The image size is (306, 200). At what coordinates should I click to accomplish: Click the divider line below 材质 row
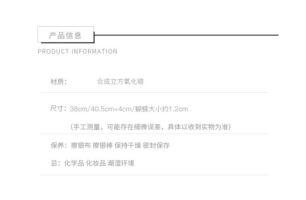tap(154, 93)
